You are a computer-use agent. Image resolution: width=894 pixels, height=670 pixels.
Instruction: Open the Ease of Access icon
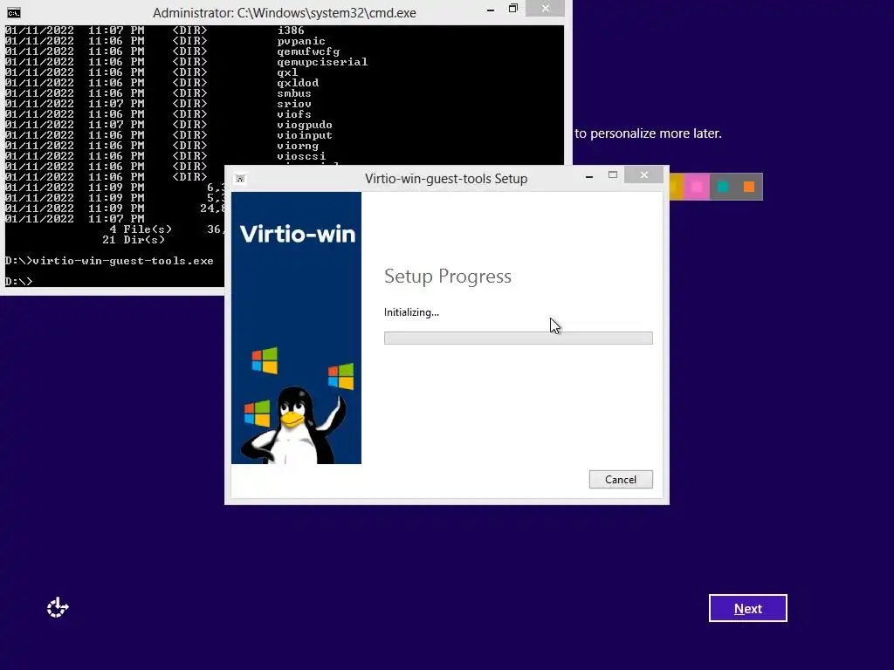pos(58,607)
